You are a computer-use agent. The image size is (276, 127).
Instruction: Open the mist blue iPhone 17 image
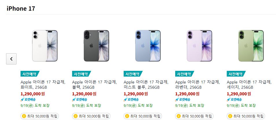[148, 46]
